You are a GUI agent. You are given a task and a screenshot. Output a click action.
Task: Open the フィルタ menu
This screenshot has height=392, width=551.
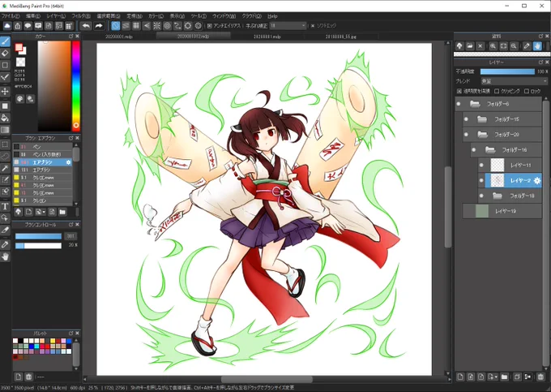coord(81,16)
